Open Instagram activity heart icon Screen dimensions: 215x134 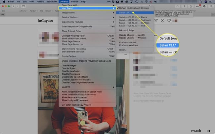169,20
